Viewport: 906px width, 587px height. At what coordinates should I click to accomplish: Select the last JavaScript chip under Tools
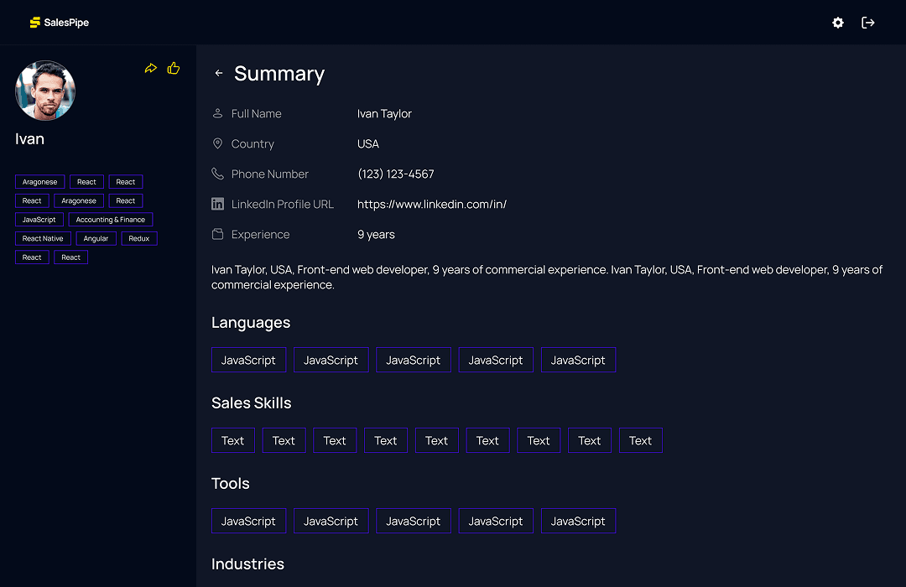578,520
